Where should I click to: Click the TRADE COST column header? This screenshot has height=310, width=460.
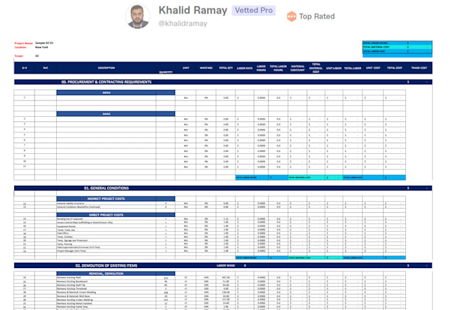coord(419,68)
